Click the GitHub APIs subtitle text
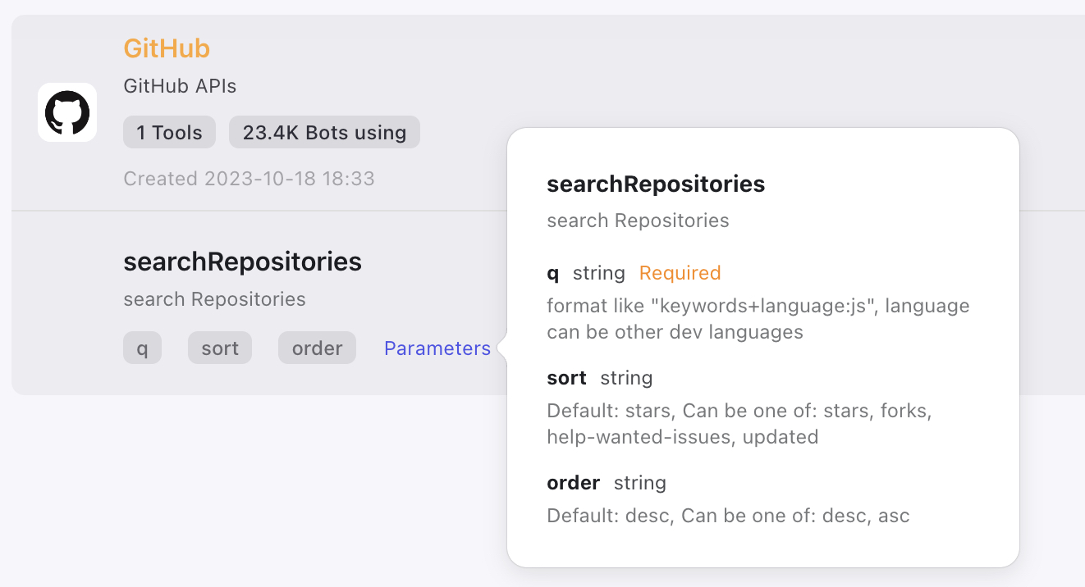 click(180, 85)
